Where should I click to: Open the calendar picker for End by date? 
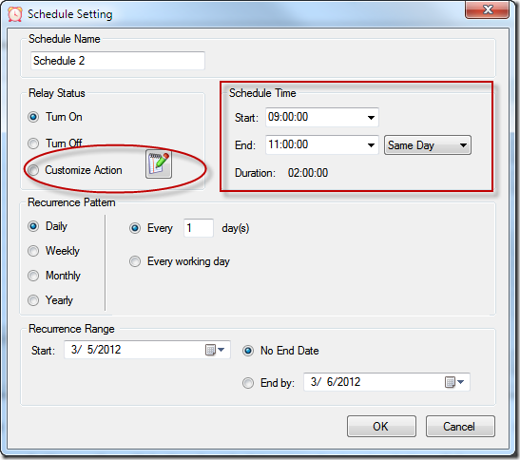point(454,382)
